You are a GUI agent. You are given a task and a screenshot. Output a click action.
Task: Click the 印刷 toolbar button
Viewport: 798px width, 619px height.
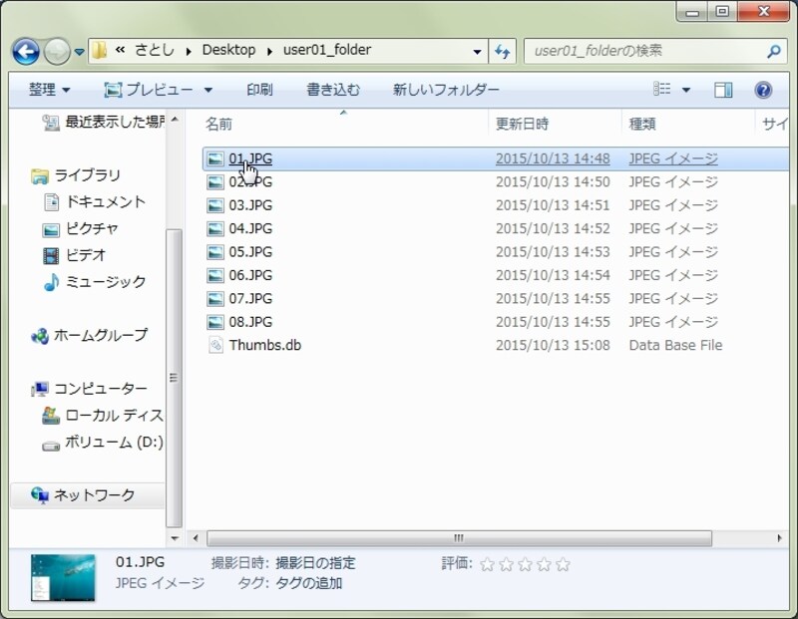(x=259, y=90)
